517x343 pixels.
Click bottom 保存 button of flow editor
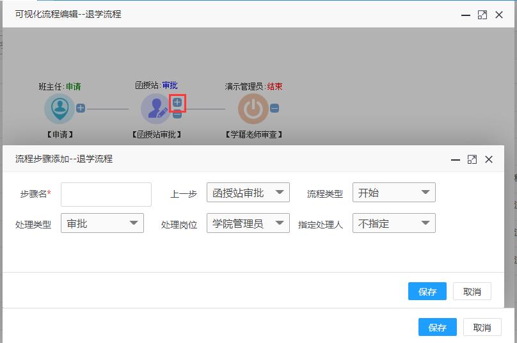coord(437,327)
